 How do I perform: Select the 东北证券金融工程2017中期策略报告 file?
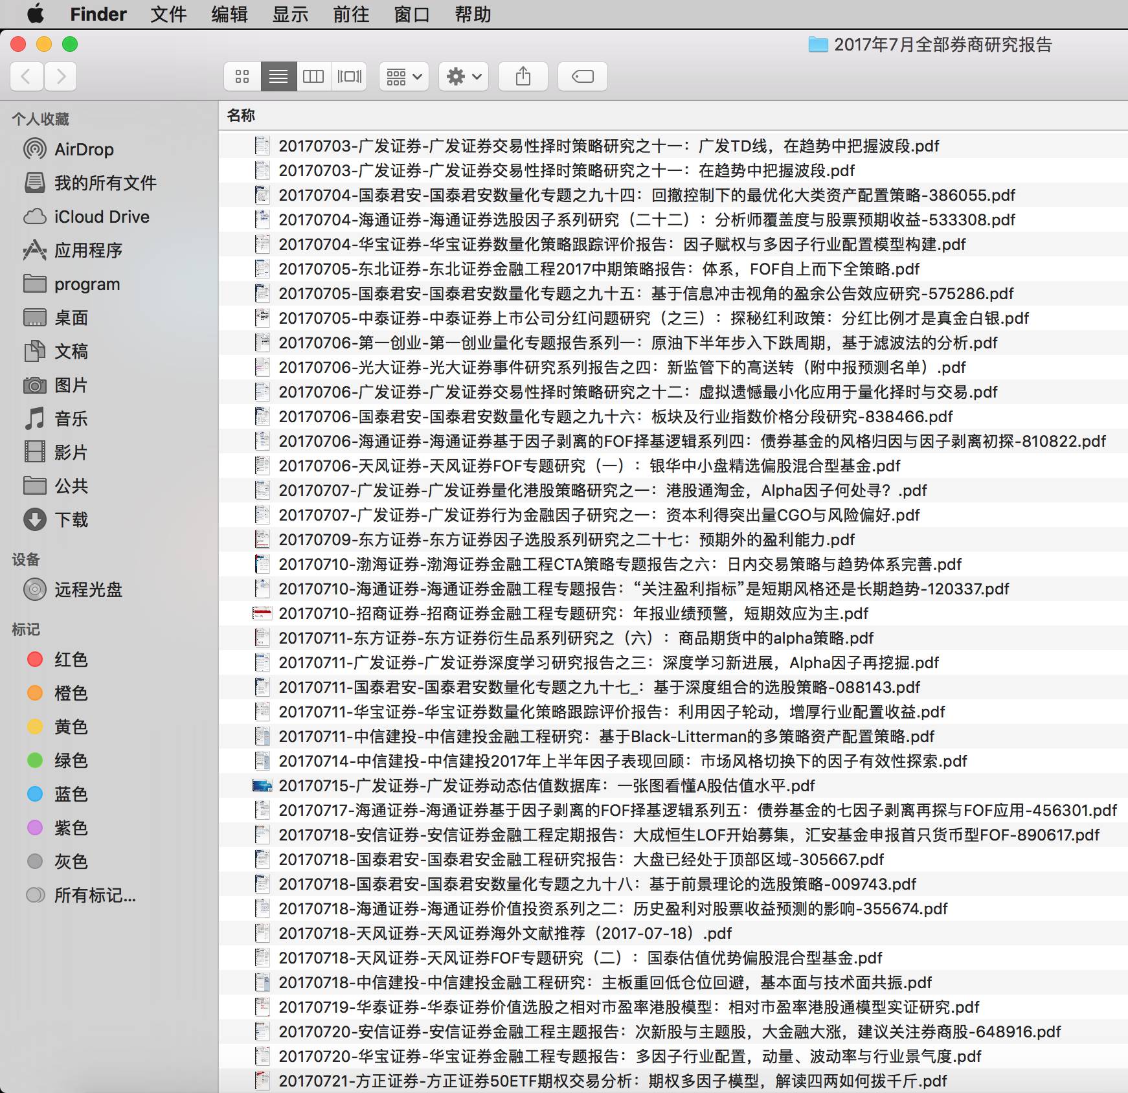click(673, 269)
